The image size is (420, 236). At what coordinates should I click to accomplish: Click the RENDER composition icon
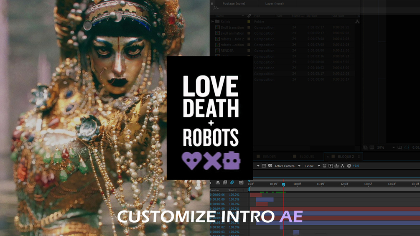(x=217, y=51)
